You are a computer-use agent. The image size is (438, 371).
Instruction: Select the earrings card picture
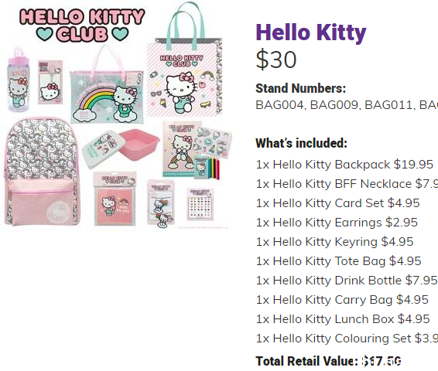[200, 205]
